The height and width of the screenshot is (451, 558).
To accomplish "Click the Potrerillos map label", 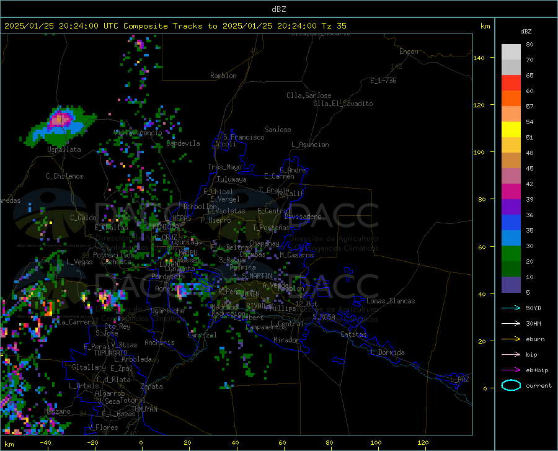I will [x=113, y=255].
